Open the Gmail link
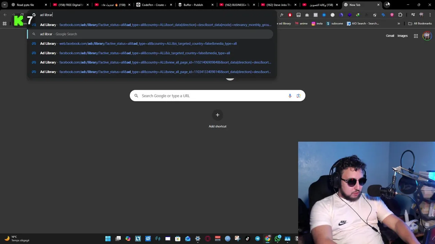Screen dimensions: 435x244 390,36
